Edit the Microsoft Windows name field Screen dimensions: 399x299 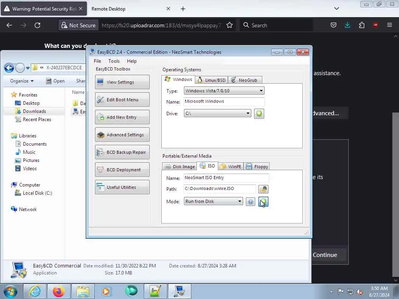224,102
